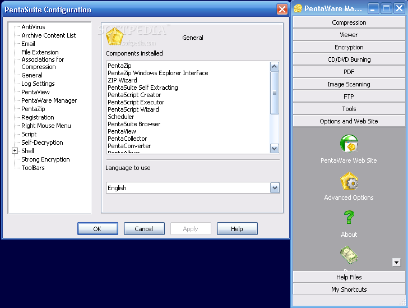The width and height of the screenshot is (408, 308).
Task: Select Self-Decryption tree item
Action: click(x=42, y=142)
